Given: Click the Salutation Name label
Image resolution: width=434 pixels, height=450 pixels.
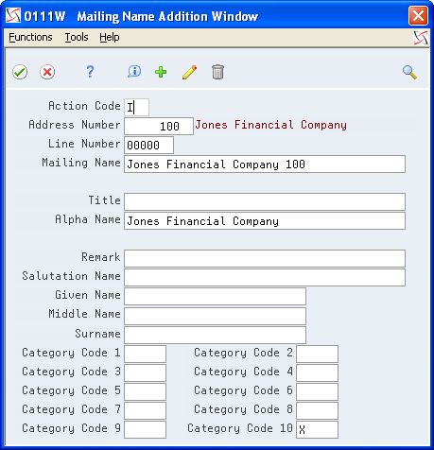Looking at the screenshot, I should (71, 276).
